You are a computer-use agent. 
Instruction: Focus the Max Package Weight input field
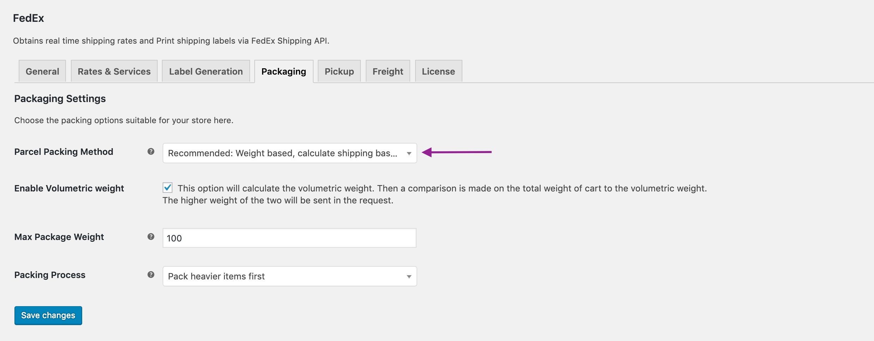tap(290, 238)
